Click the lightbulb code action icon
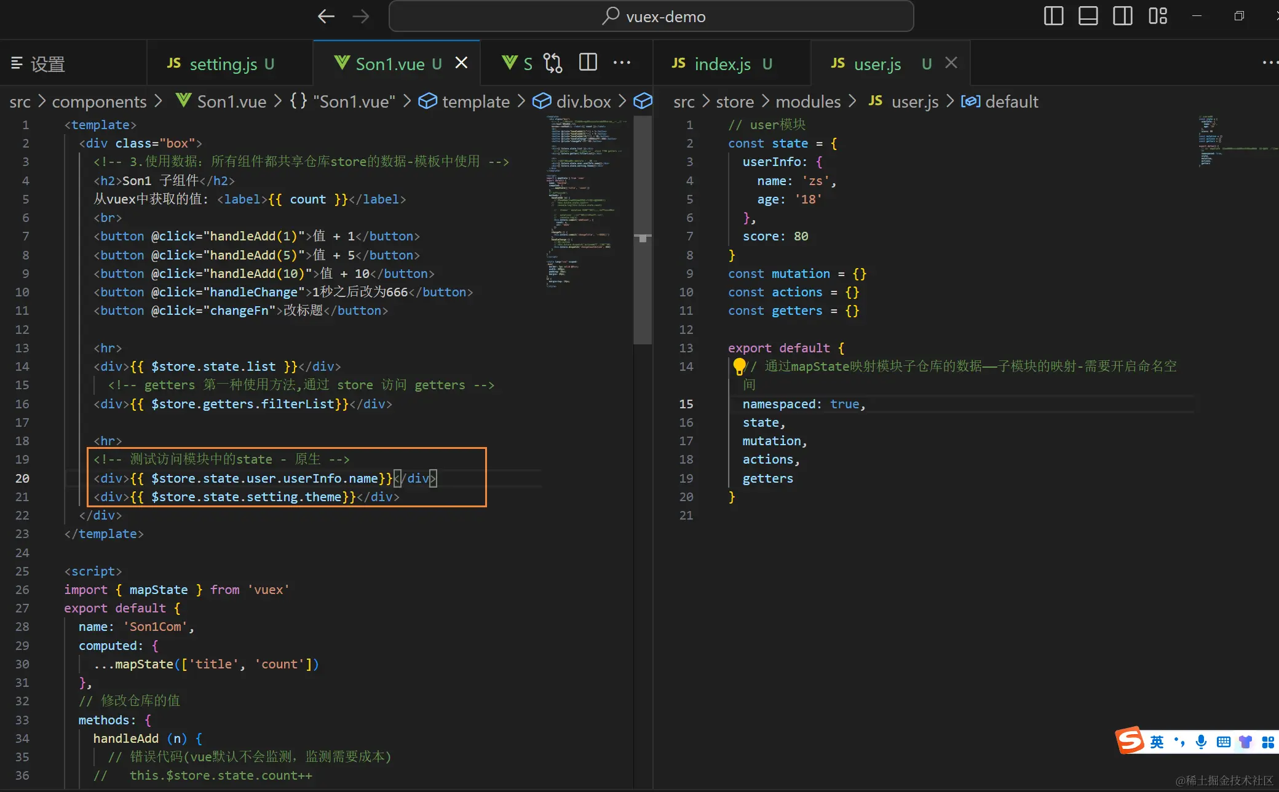Screen dimensions: 1279x792 click(738, 366)
